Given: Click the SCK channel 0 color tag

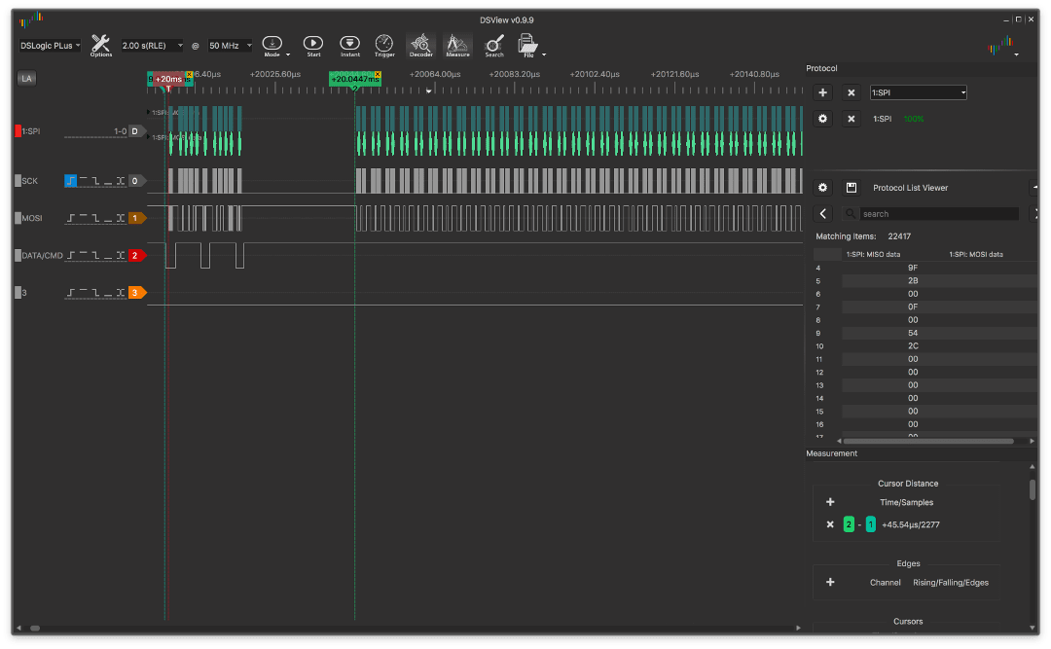Looking at the screenshot, I should (x=136, y=180).
